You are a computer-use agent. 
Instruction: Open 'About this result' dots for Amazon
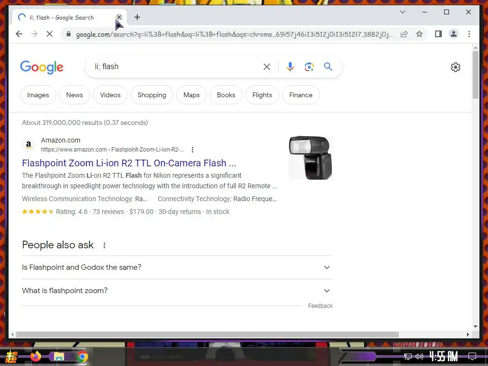(x=193, y=150)
